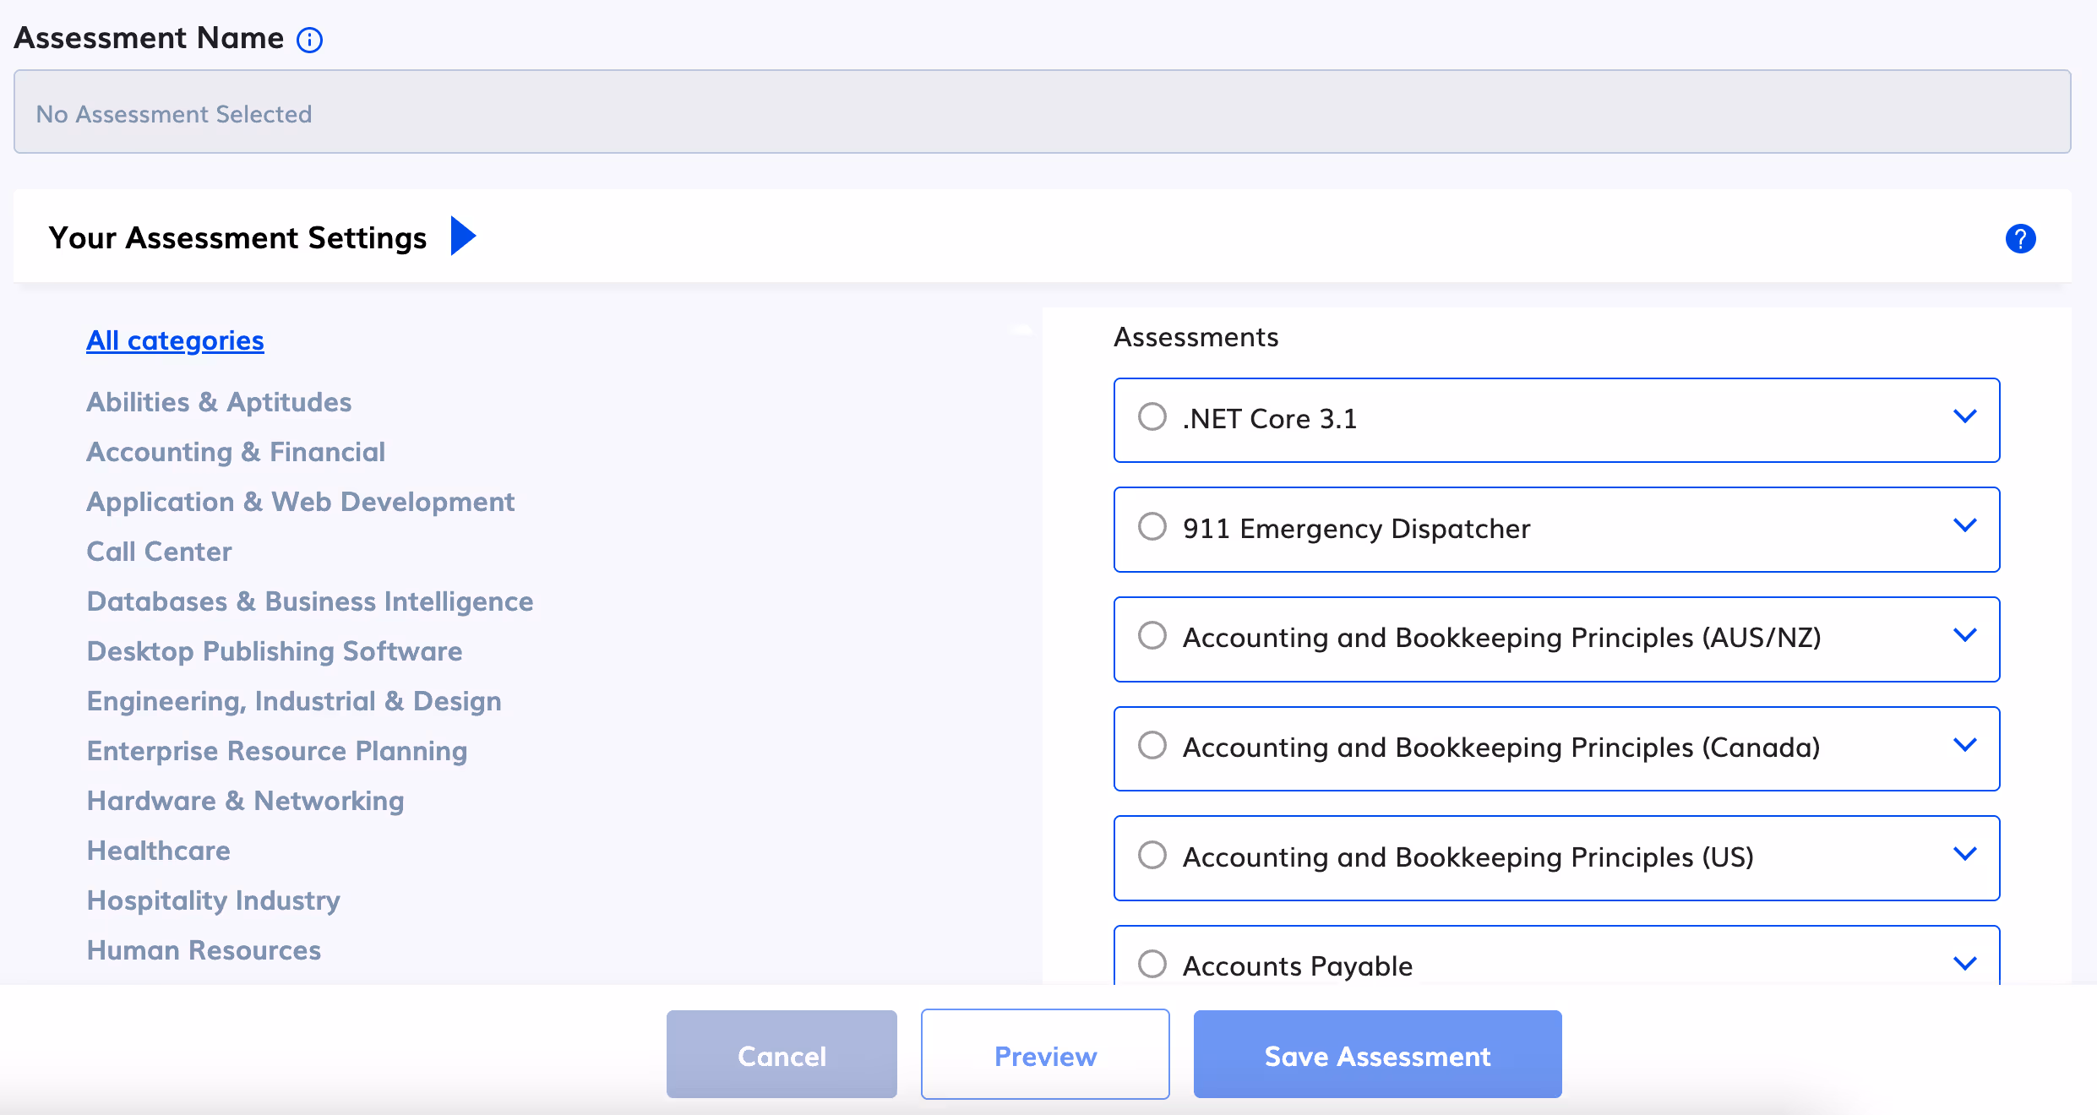Expand Your Assessment Settings triangle arrow

click(x=463, y=236)
